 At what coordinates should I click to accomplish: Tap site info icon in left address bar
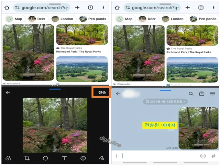click(x=17, y=8)
